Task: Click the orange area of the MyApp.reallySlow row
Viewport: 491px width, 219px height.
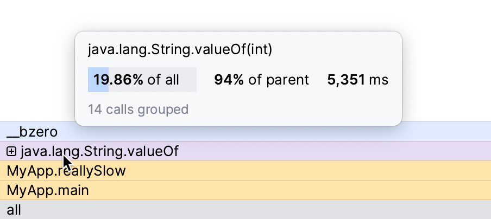Action: click(326, 171)
